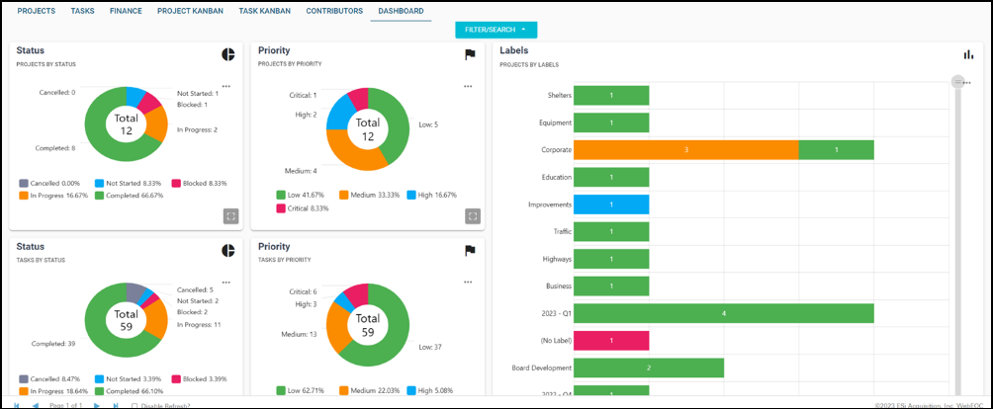Click the flag icon on Projects by Priority
The height and width of the screenshot is (409, 993).
[471, 54]
